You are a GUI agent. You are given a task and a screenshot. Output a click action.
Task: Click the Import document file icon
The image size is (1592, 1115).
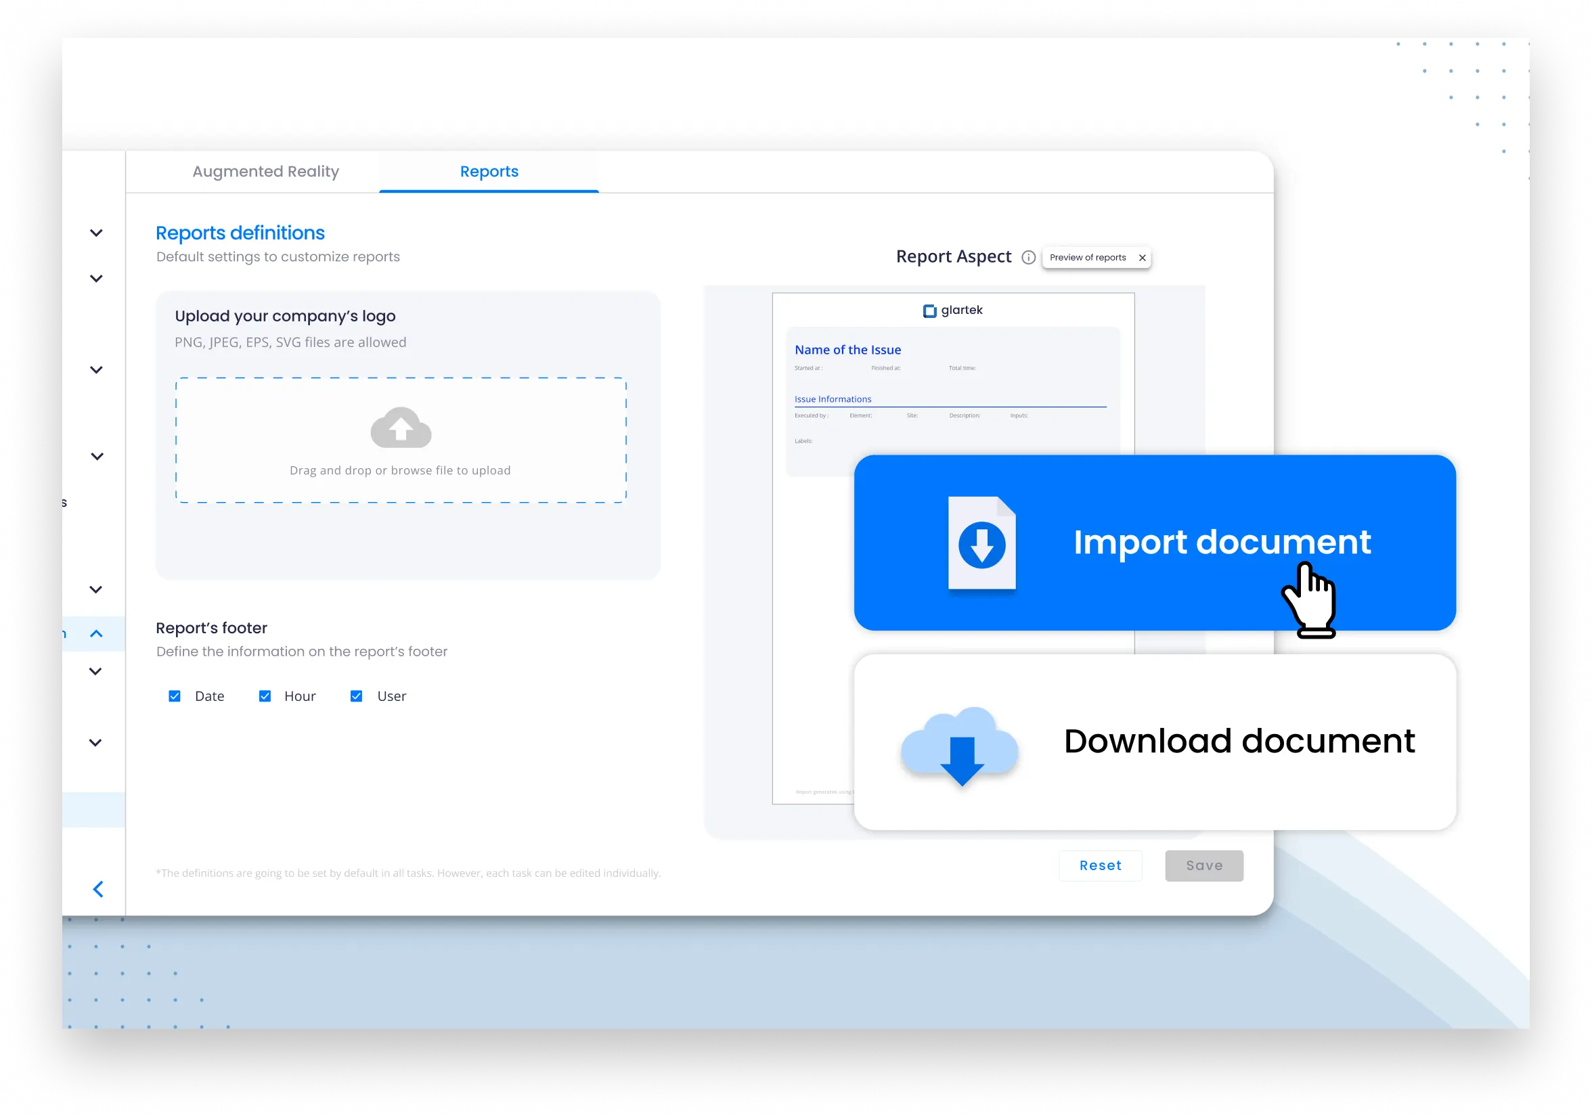coord(981,543)
